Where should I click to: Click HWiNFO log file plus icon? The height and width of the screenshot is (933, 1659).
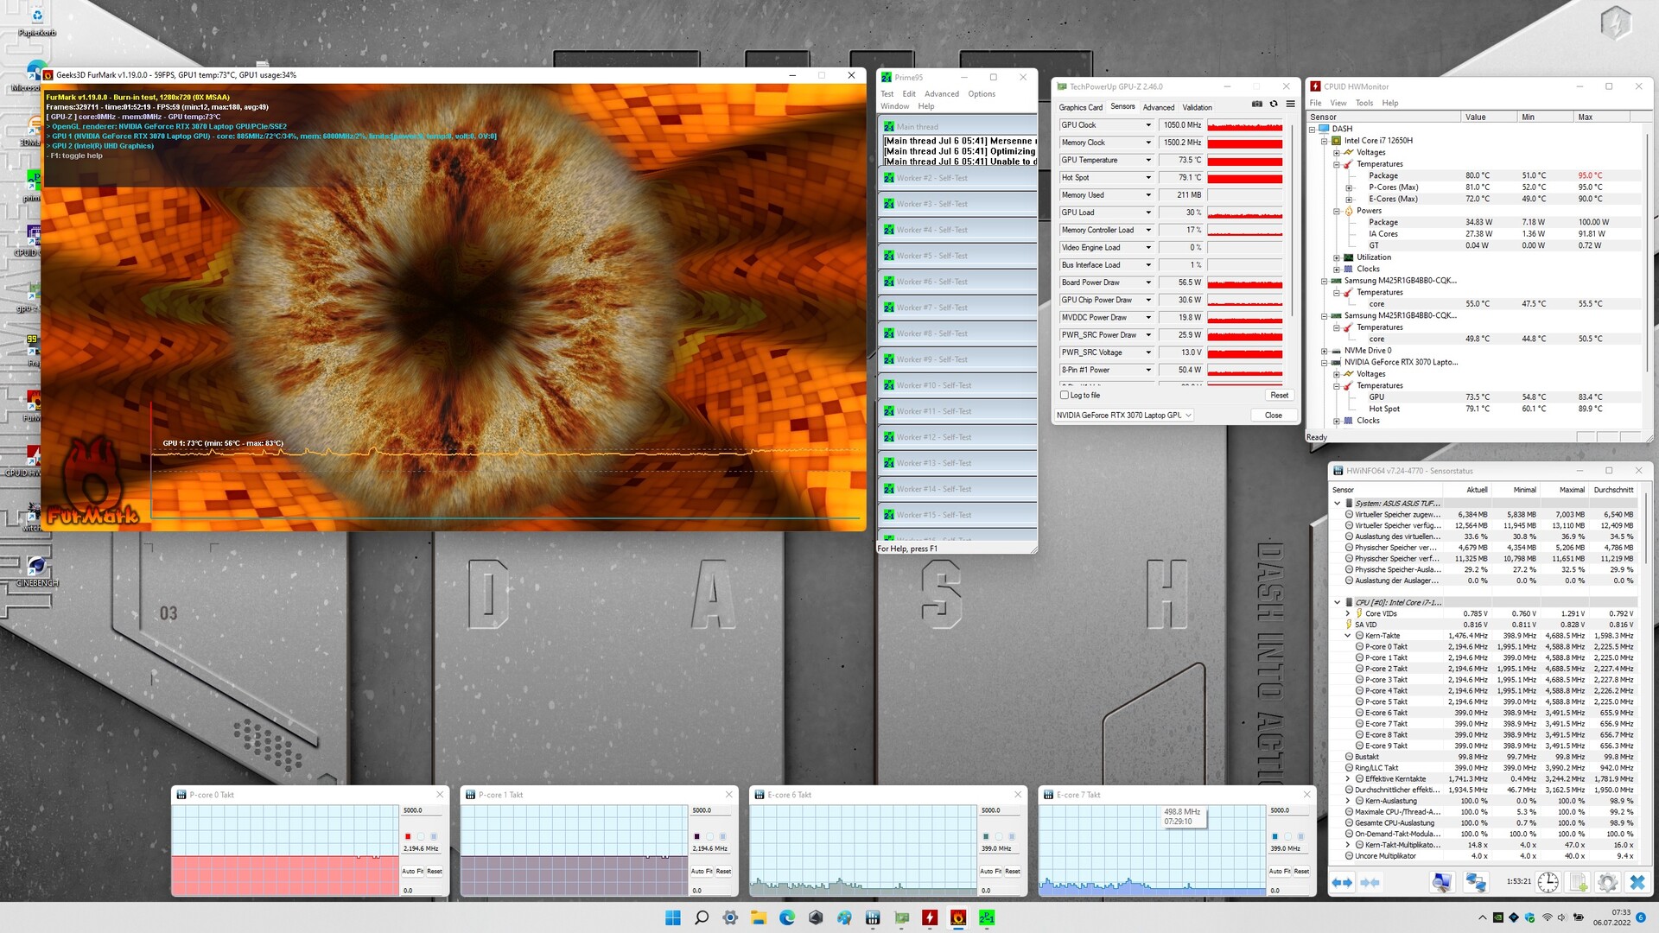[x=1578, y=882]
